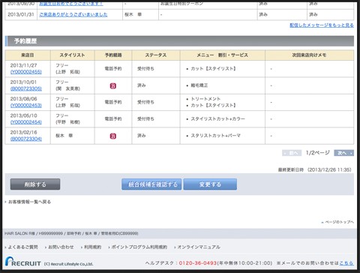Jump to ページのトップへ link
The height and width of the screenshot is (273, 360).
(339, 222)
